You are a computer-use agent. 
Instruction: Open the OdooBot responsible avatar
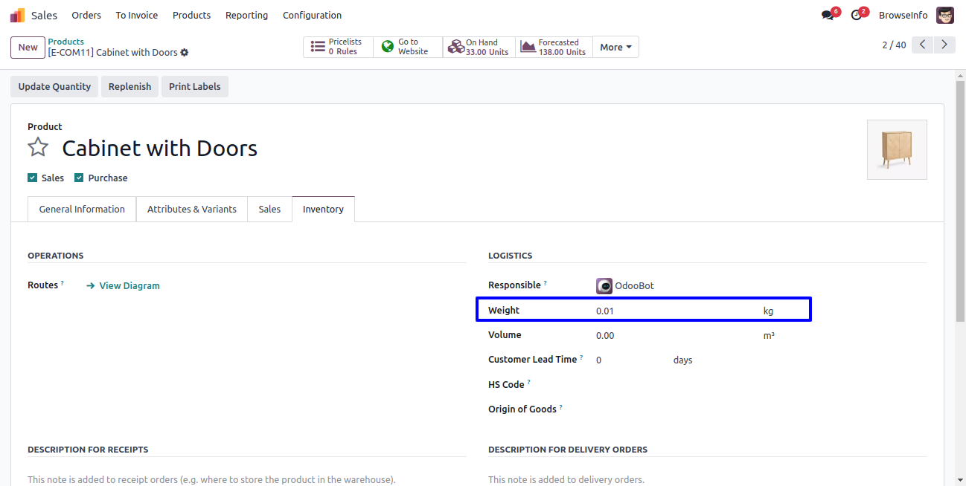coord(604,285)
